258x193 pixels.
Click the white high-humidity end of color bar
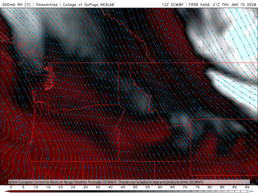coord(251,191)
